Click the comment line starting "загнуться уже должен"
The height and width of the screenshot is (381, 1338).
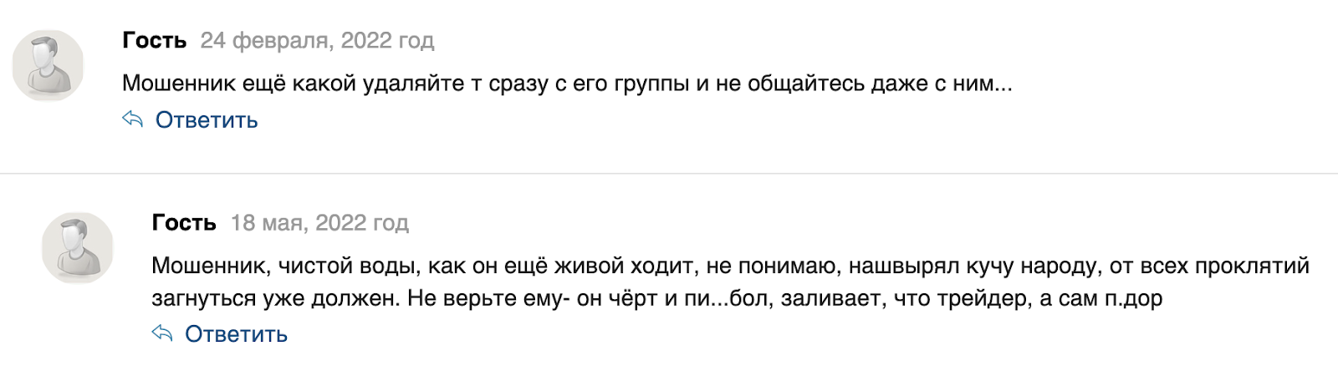click(x=656, y=298)
